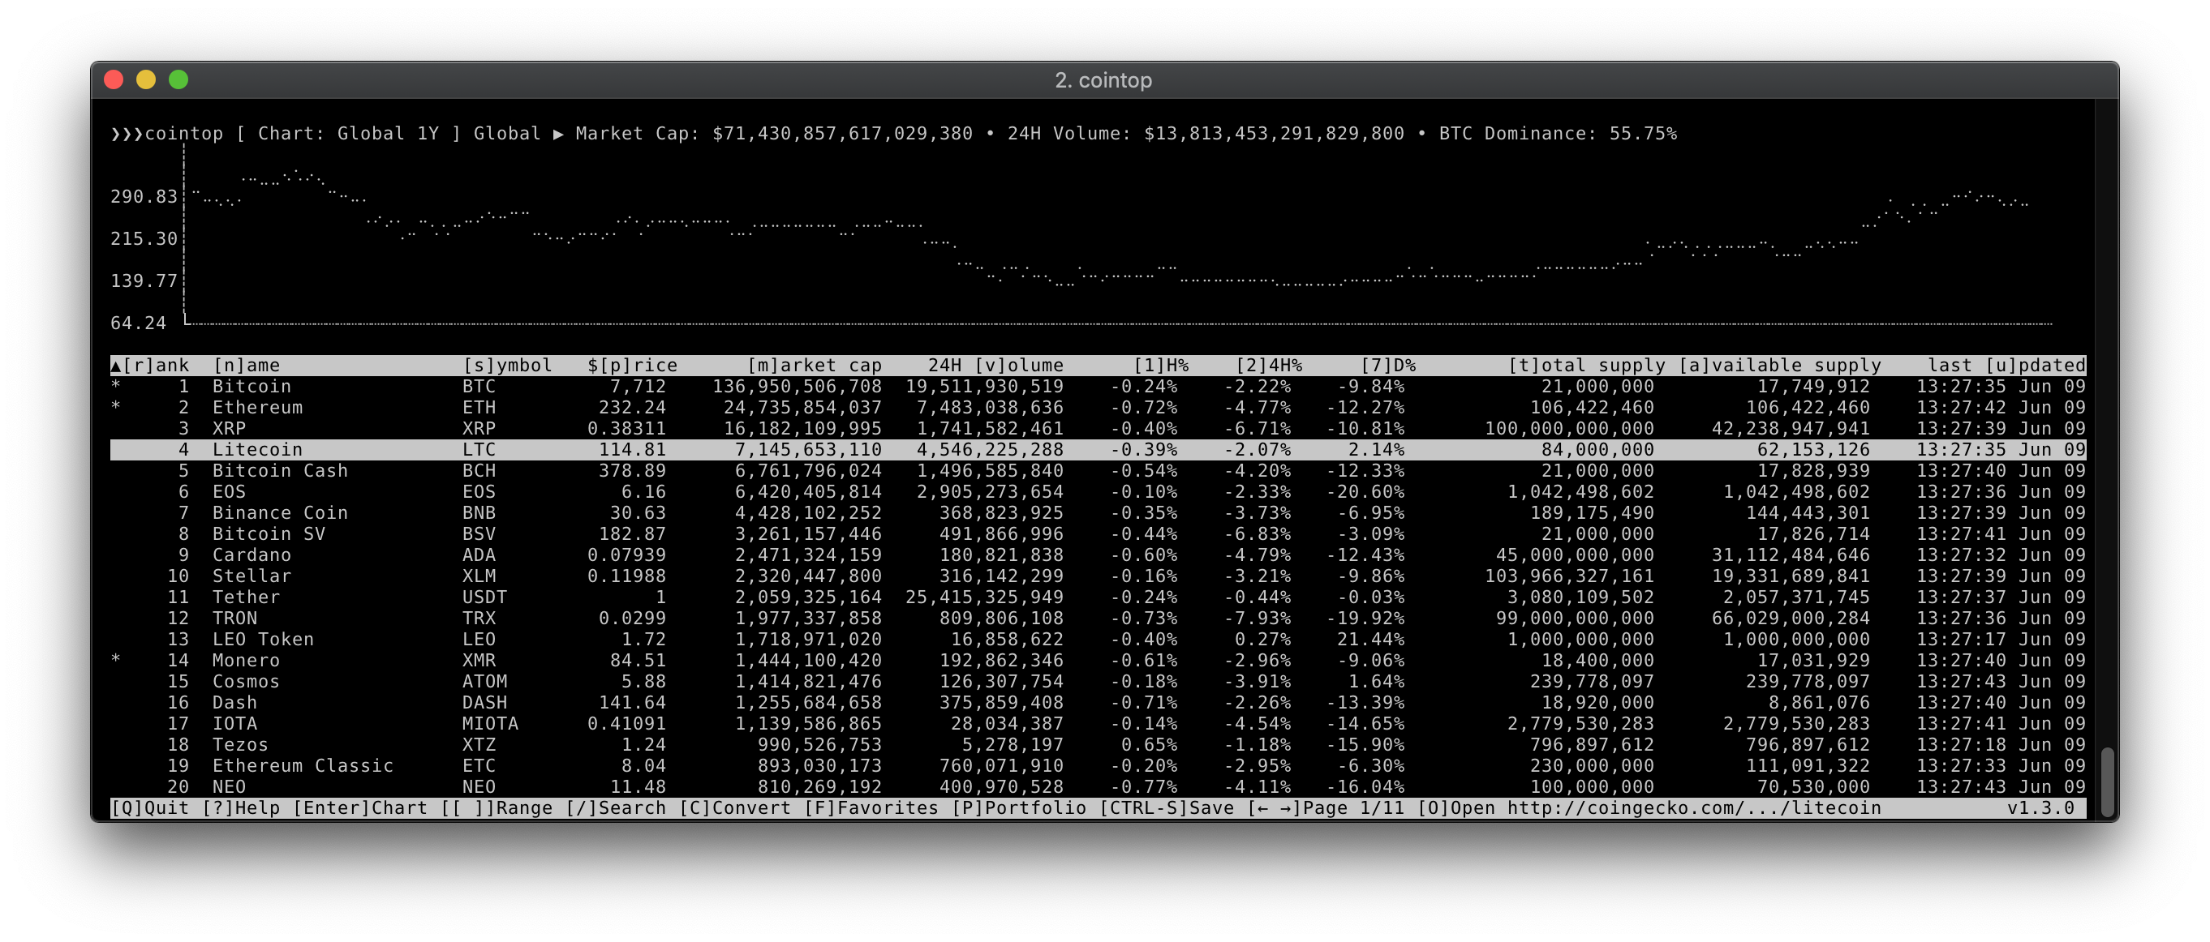The image size is (2210, 942).
Task: Click the 64.24 chart axis label
Action: coord(138,323)
